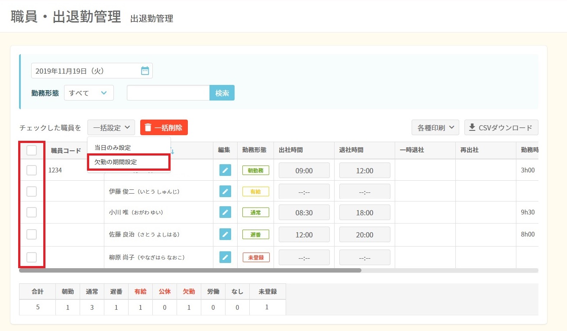The width and height of the screenshot is (567, 331).
Task: Select 当日のみ設定 menu item
Action: pos(113,148)
